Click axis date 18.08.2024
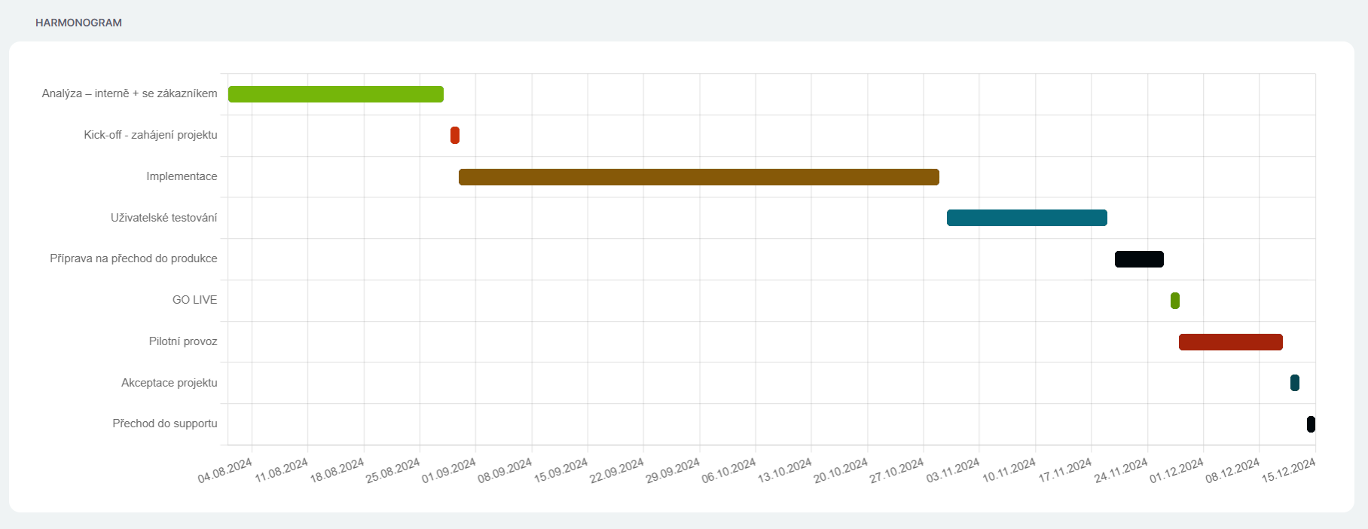The width and height of the screenshot is (1368, 529). [337, 471]
